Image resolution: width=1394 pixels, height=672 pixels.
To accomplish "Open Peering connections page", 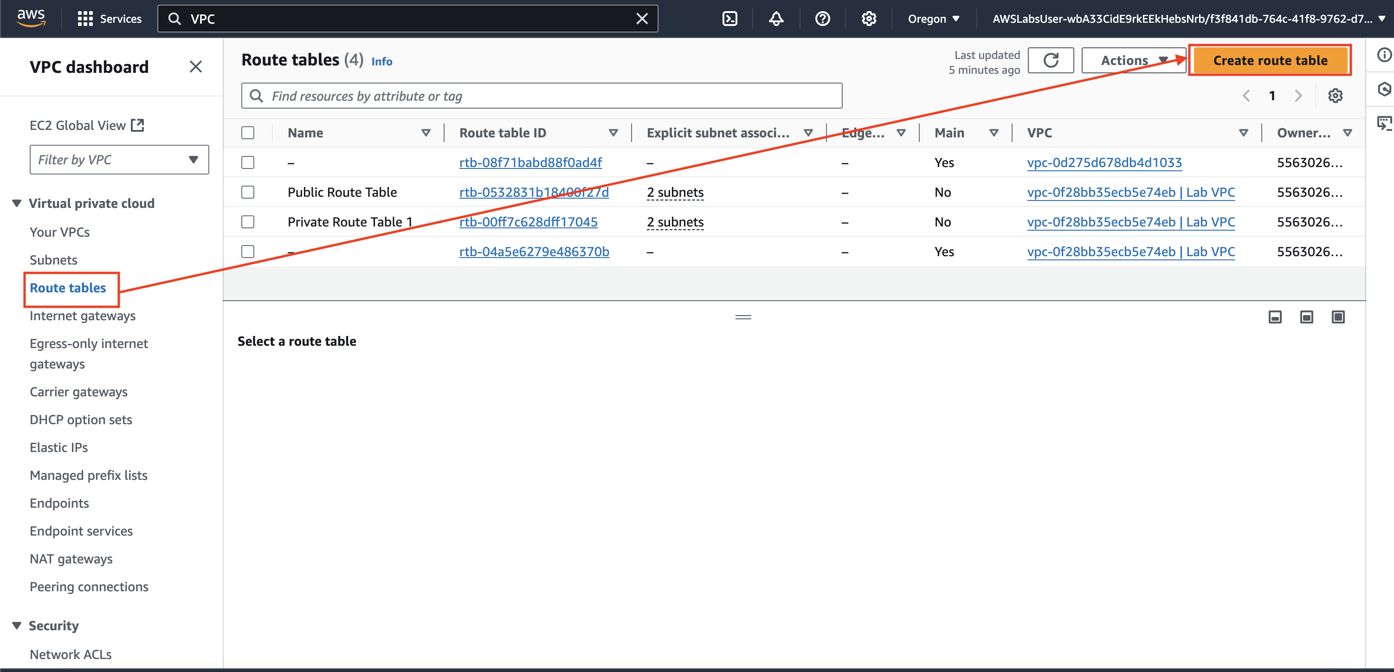I will (x=89, y=587).
